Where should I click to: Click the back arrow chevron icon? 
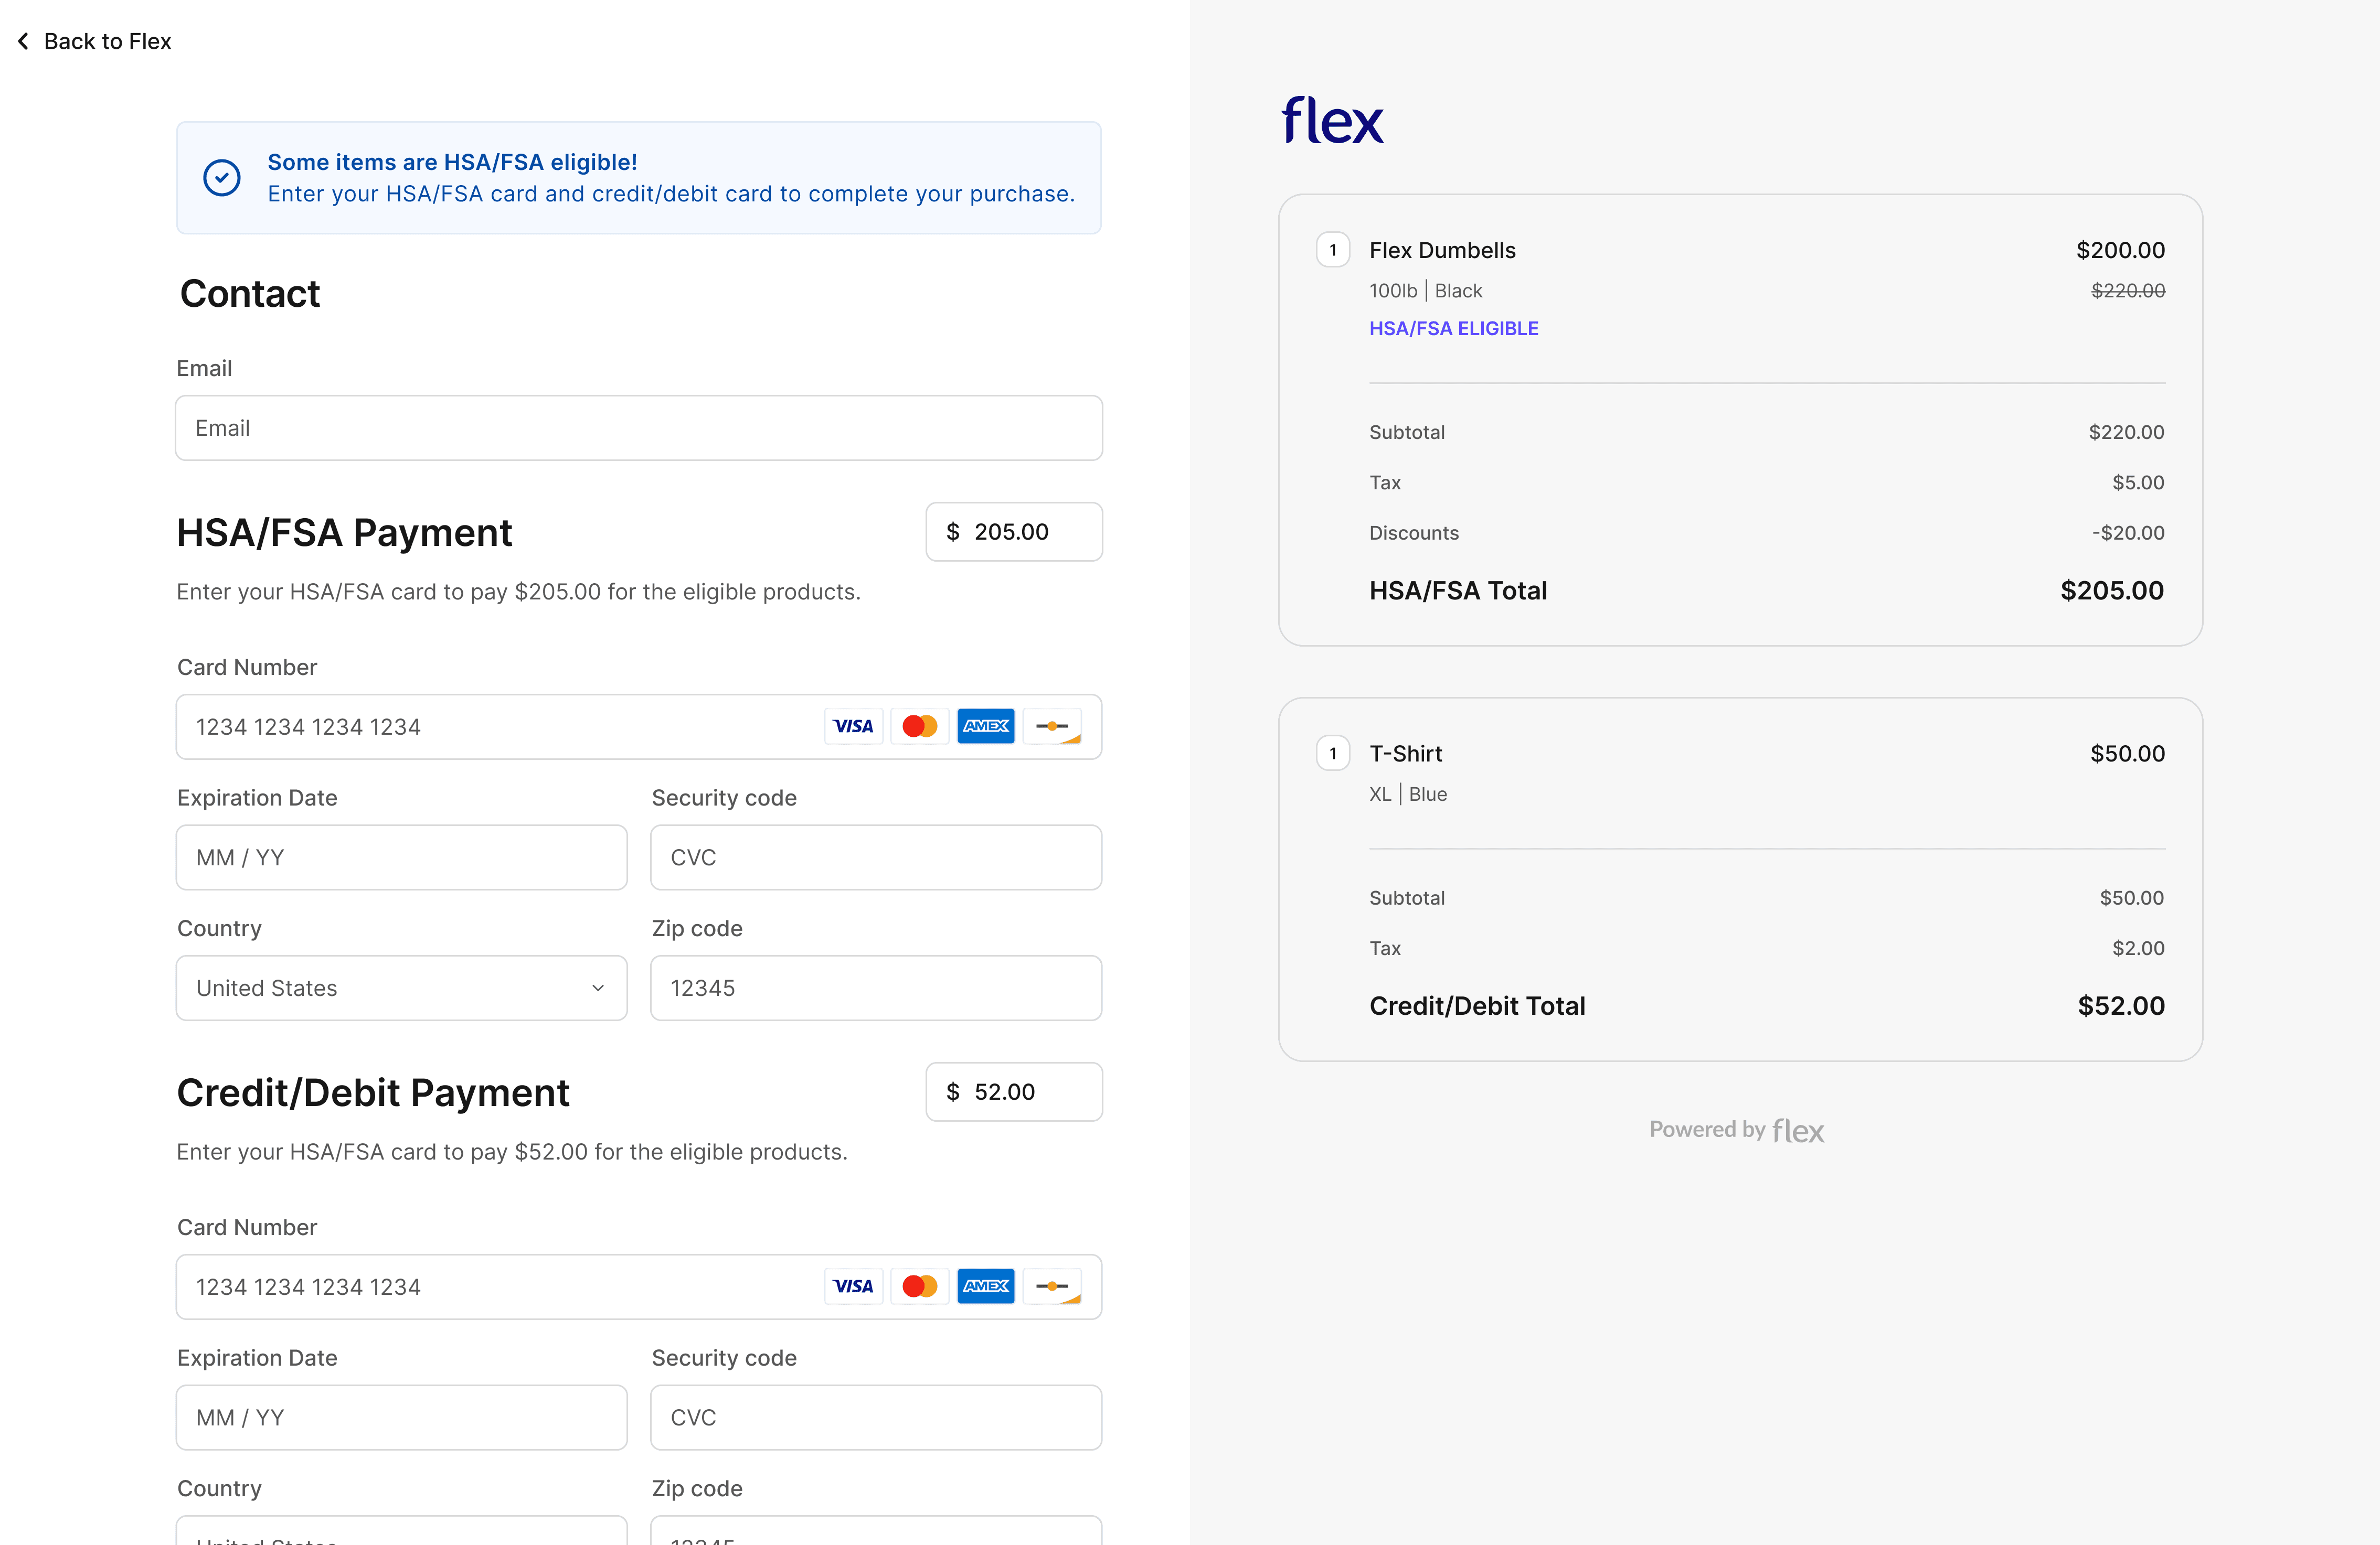pyautogui.click(x=23, y=41)
